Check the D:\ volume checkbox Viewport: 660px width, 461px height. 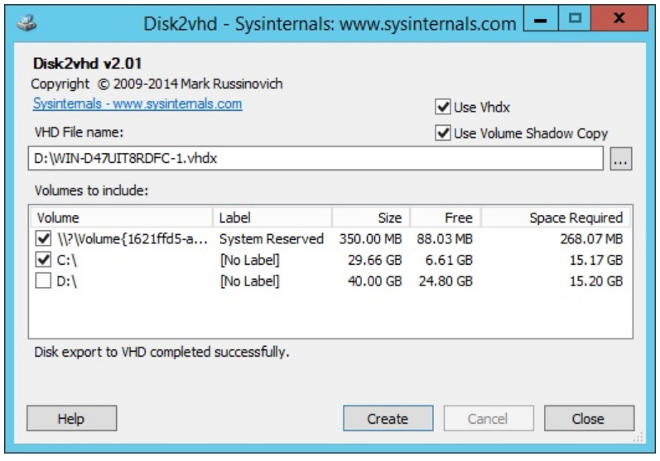44,281
